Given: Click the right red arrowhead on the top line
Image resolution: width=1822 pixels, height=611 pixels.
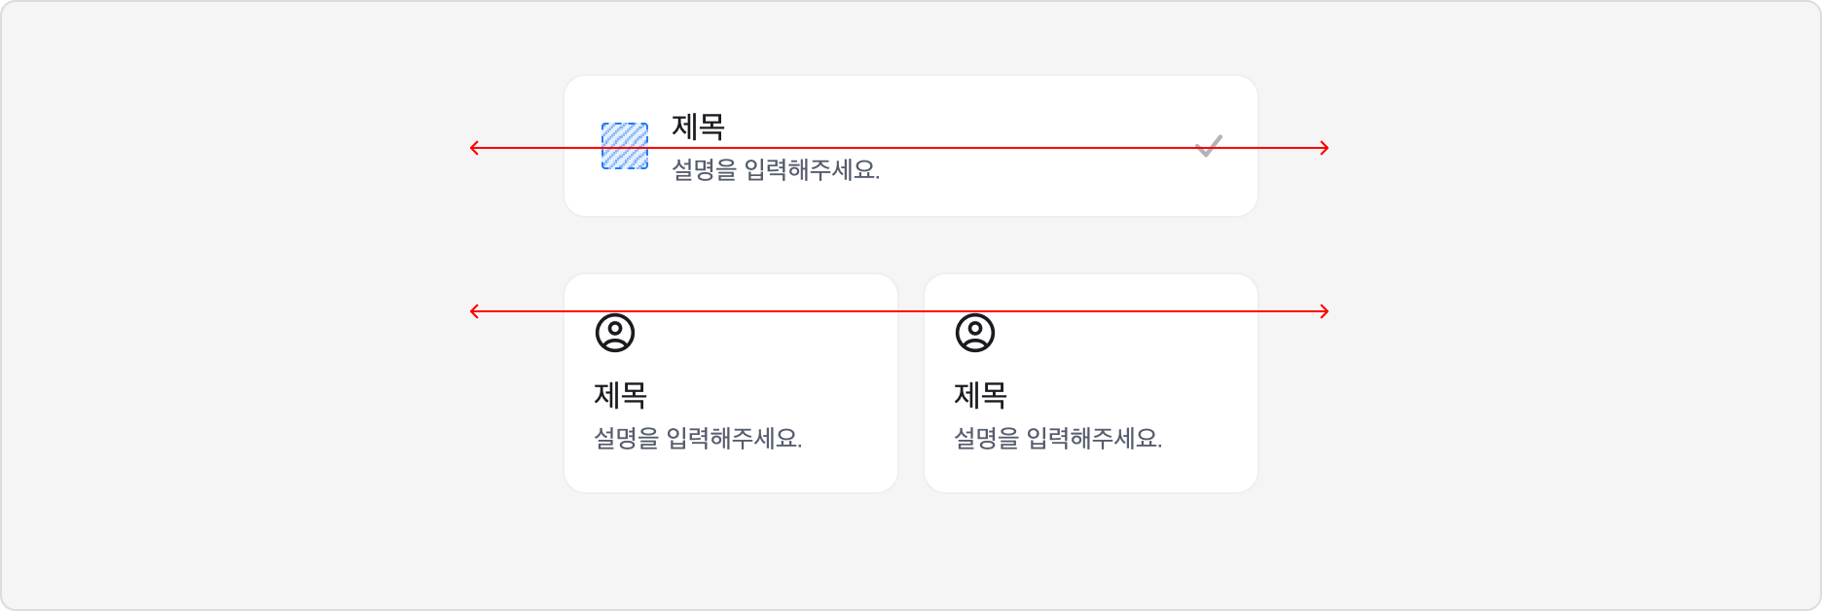Looking at the screenshot, I should [1324, 148].
